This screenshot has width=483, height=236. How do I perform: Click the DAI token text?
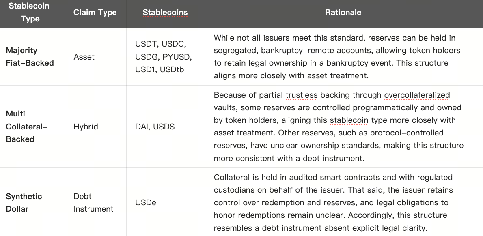tap(142, 127)
